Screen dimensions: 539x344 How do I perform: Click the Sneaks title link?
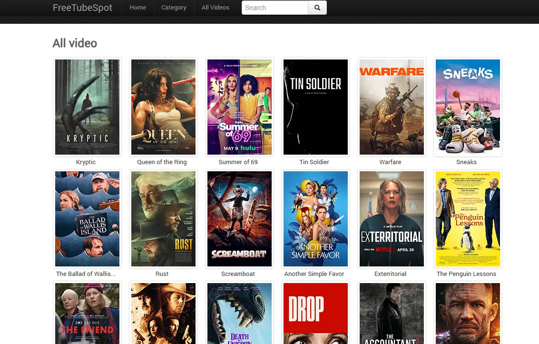click(x=467, y=162)
